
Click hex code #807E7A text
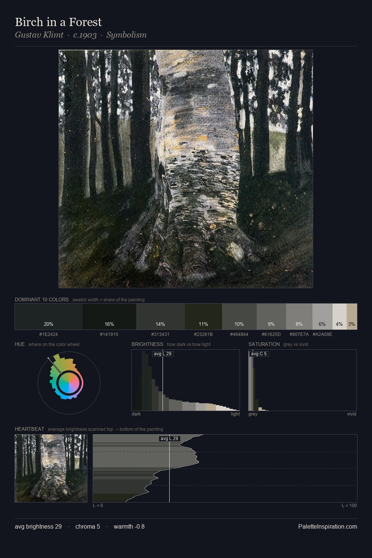pyautogui.click(x=299, y=334)
